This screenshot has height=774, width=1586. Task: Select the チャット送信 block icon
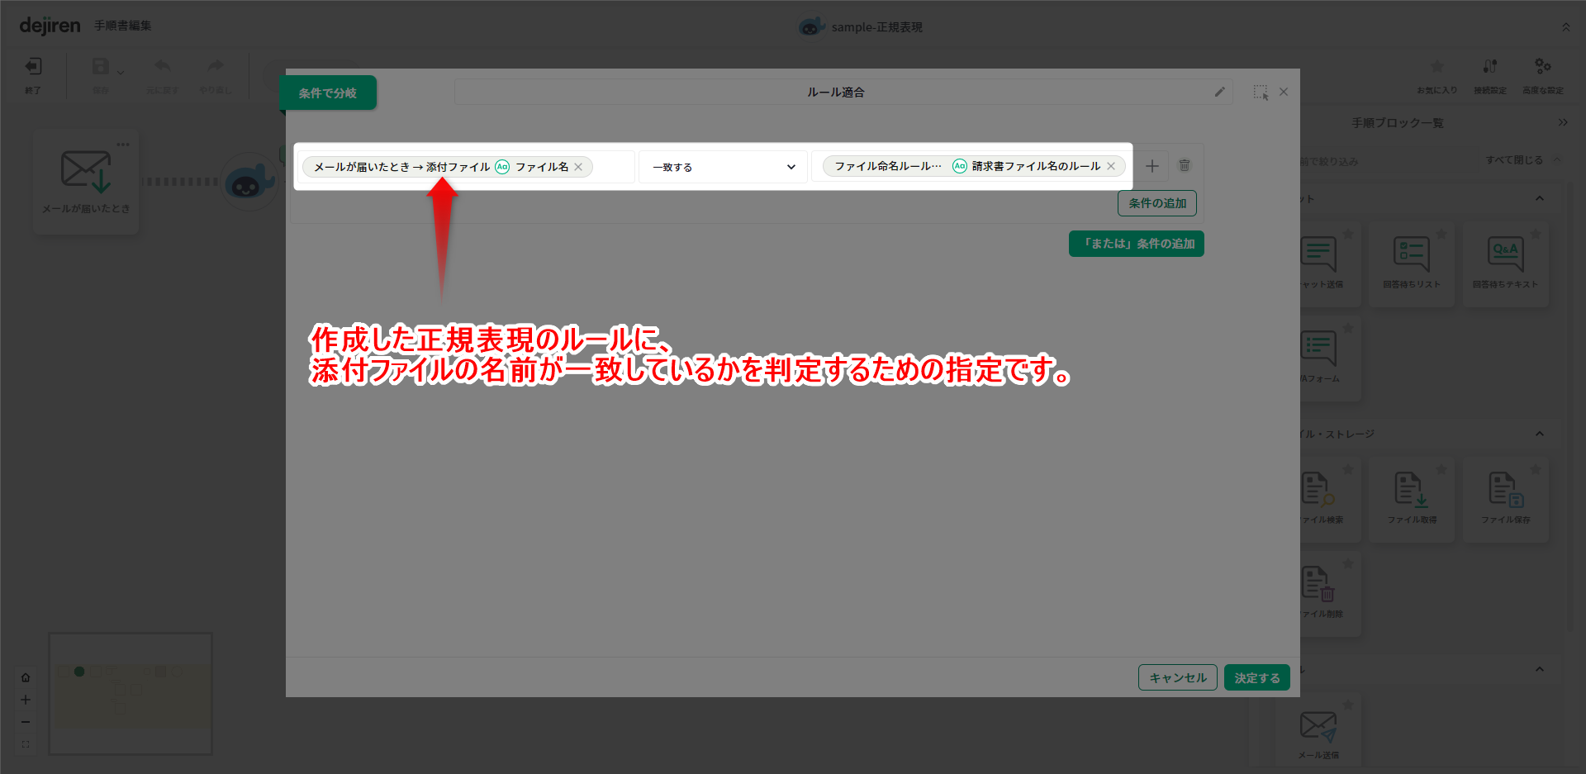[1318, 254]
